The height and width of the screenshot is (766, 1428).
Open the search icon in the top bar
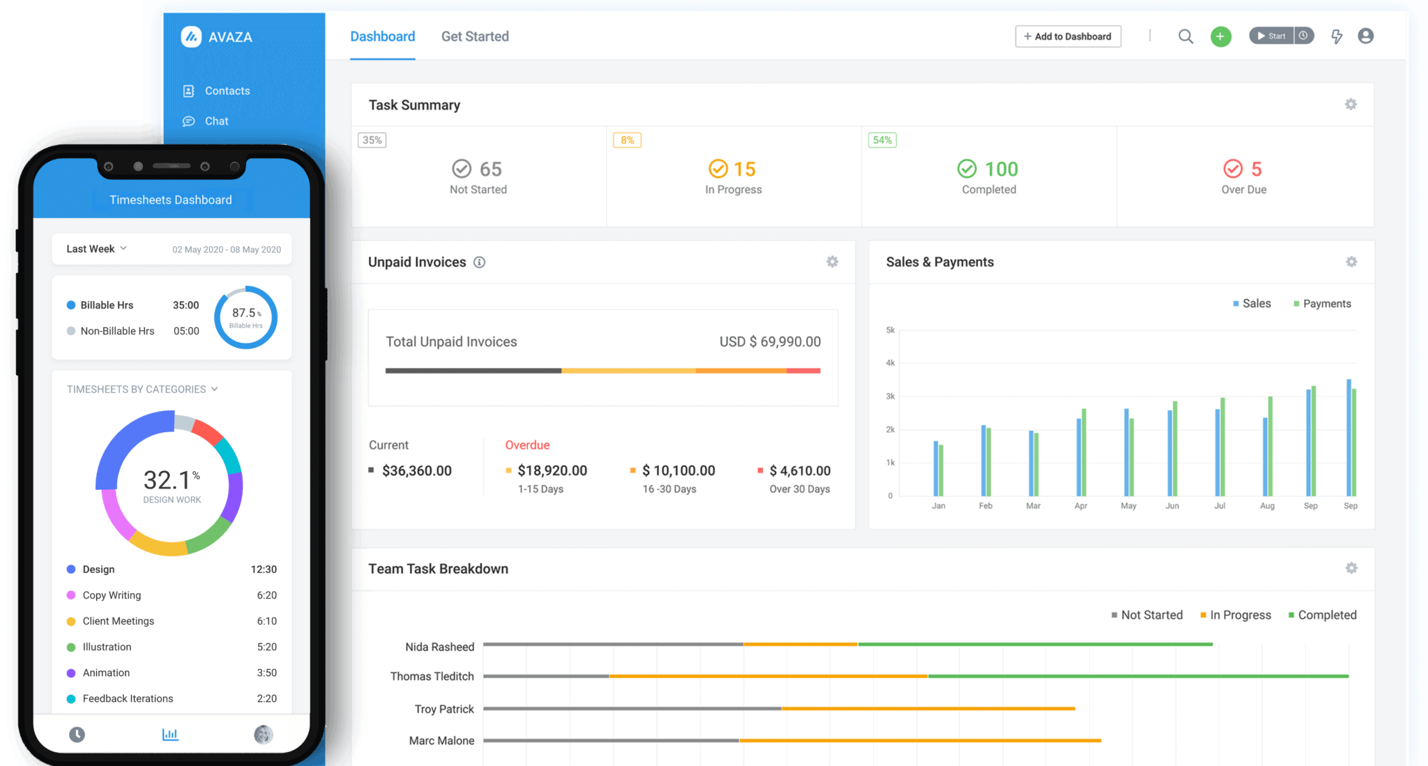click(x=1185, y=36)
